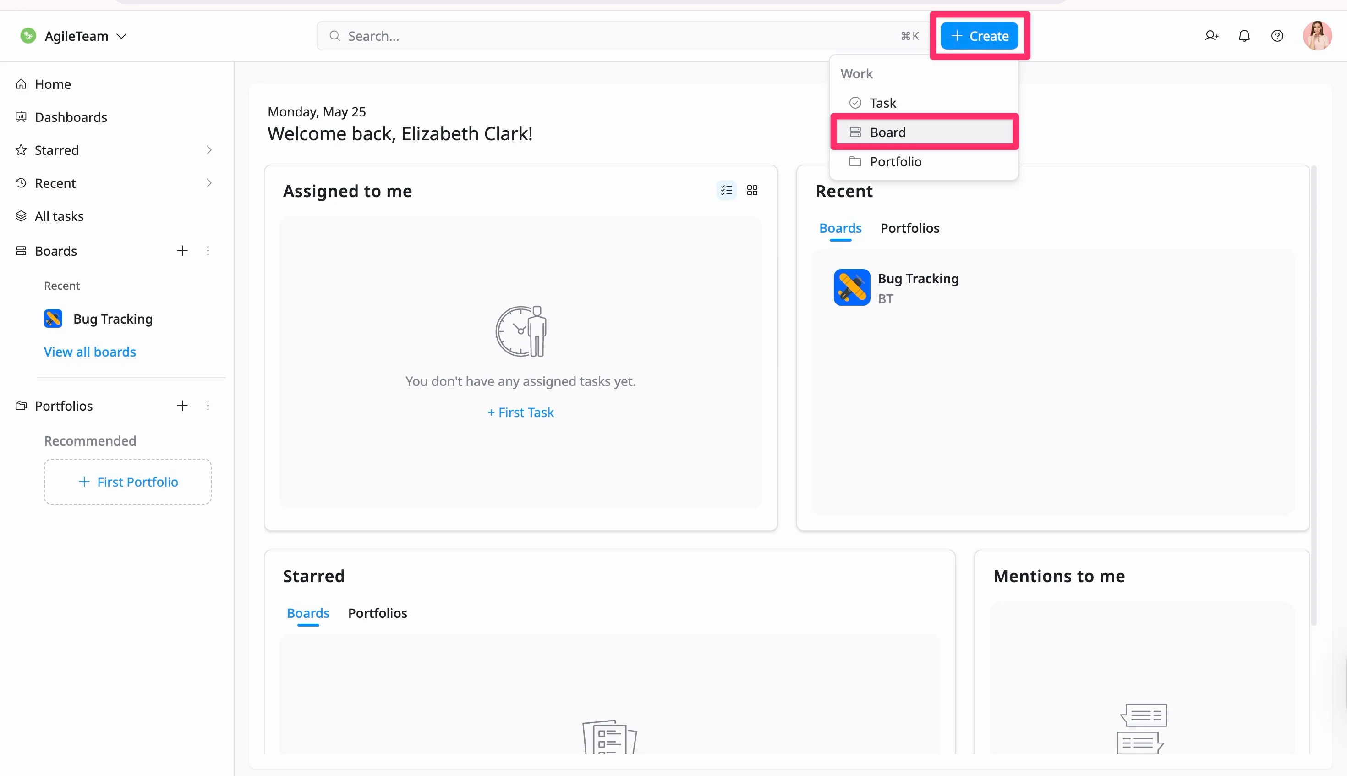Screen dimensions: 1347x776
Task: Open Boards more options menu
Action: pos(208,251)
